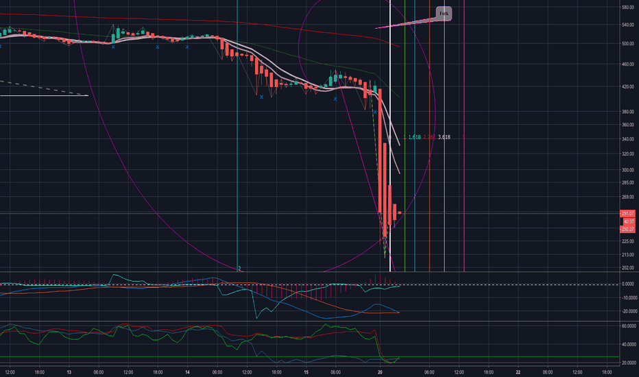The height and width of the screenshot is (377, 639).
Task: Click date label 22 on time axis
Action: pyautogui.click(x=518, y=372)
